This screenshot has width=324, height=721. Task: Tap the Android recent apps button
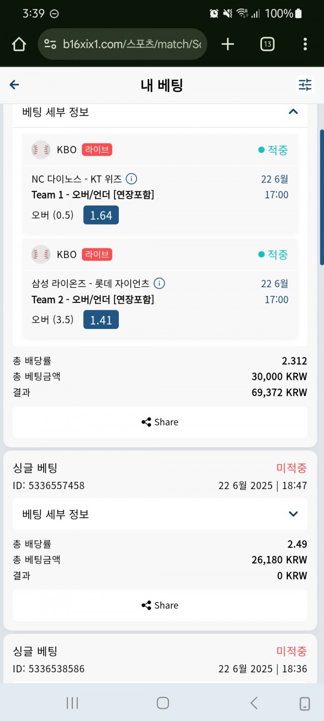pos(72,703)
